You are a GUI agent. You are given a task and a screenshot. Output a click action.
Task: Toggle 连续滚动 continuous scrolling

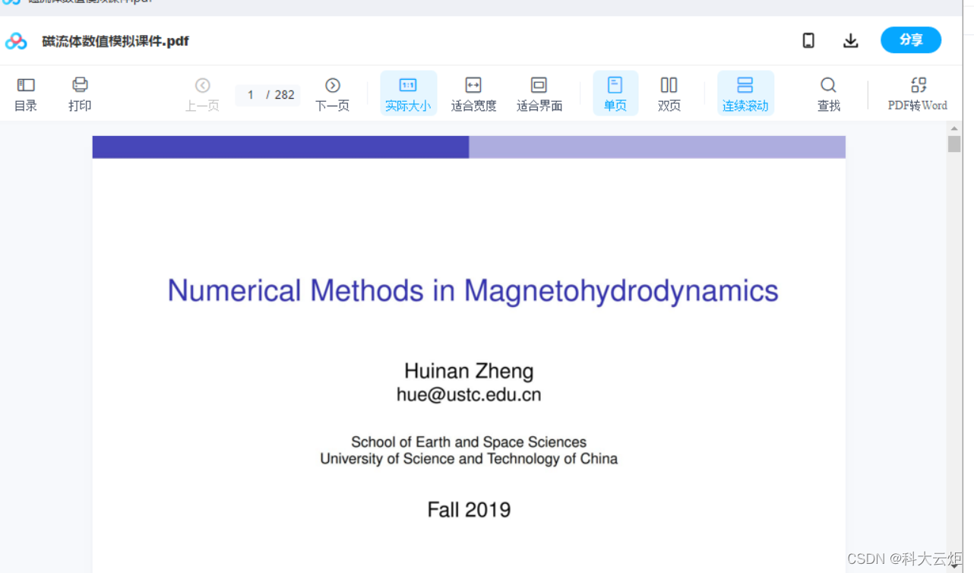[745, 93]
